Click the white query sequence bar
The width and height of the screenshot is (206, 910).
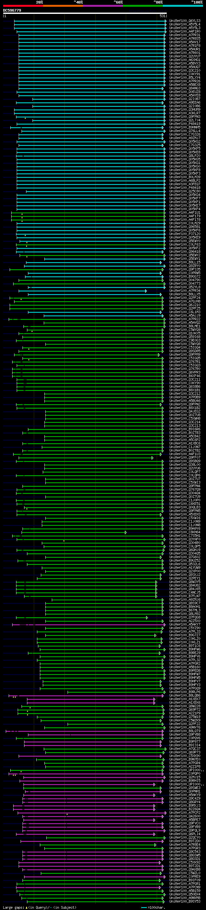(85, 14)
